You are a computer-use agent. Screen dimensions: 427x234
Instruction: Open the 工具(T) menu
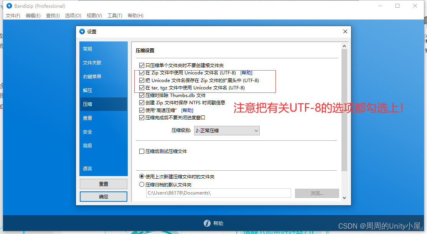click(115, 15)
